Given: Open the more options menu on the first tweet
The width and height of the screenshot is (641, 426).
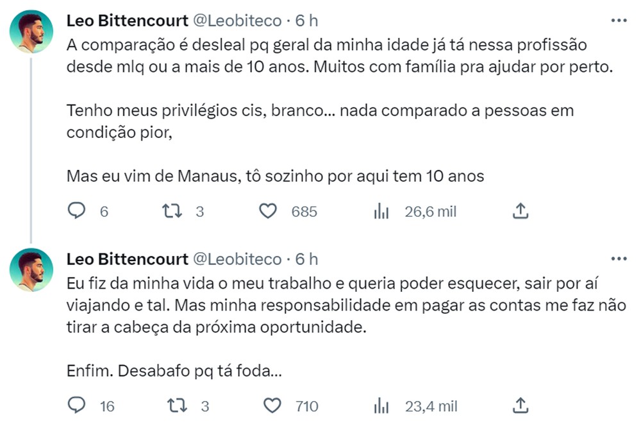Looking at the screenshot, I should point(619,20).
